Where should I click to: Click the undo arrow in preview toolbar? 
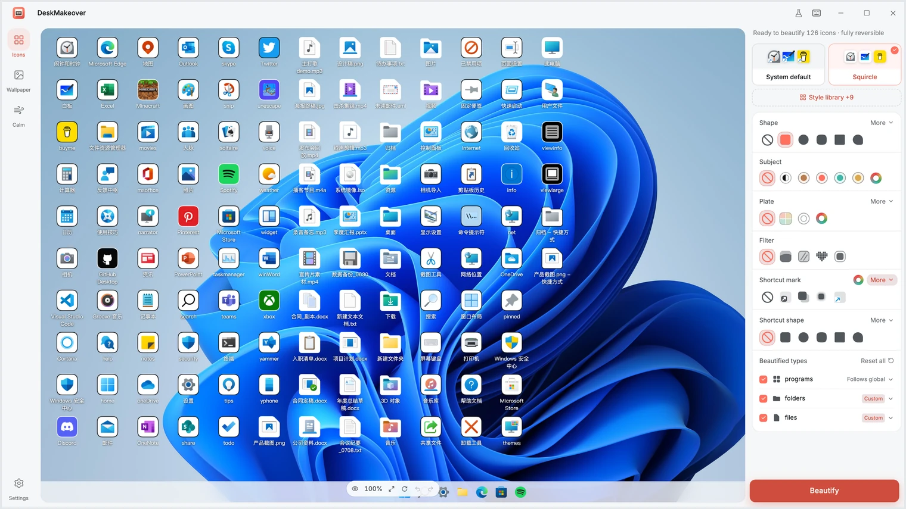coord(418,489)
